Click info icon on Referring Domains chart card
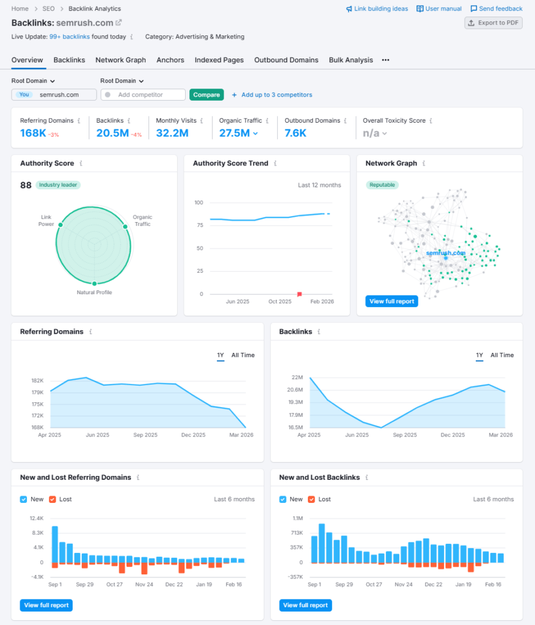Image resolution: width=535 pixels, height=625 pixels. tap(90, 331)
